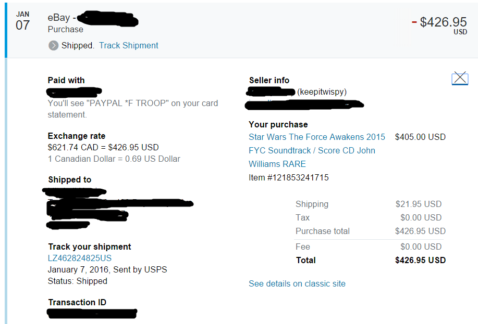The image size is (478, 324).
Task: Select the JAN 07 date block
Action: tap(22, 21)
